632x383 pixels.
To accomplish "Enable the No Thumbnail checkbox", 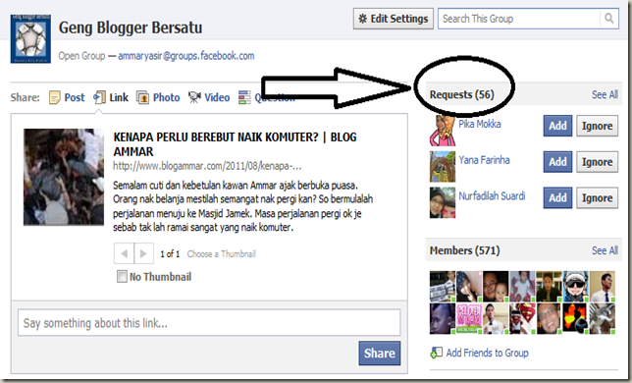I will [x=122, y=277].
